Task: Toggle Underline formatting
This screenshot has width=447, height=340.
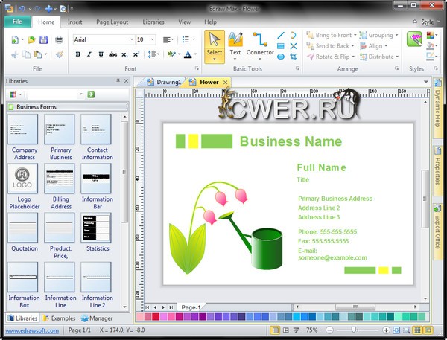Action: [x=101, y=54]
